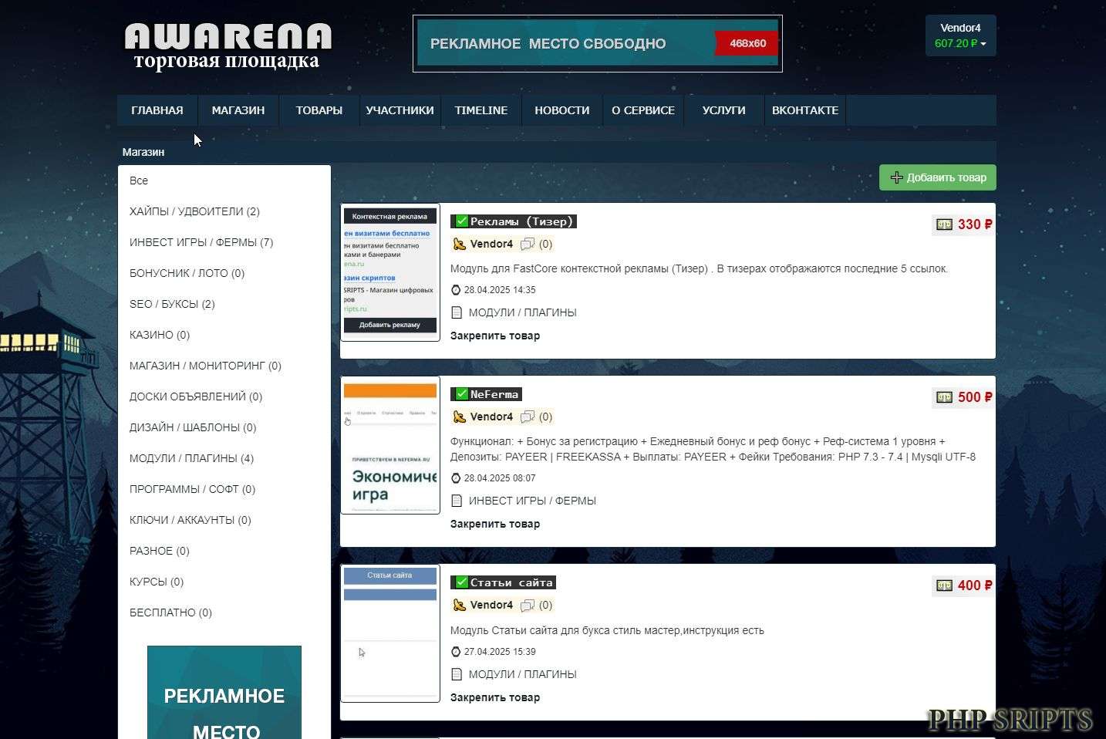Click the clock icon beside 28.04.2025 14:35

coord(456,290)
